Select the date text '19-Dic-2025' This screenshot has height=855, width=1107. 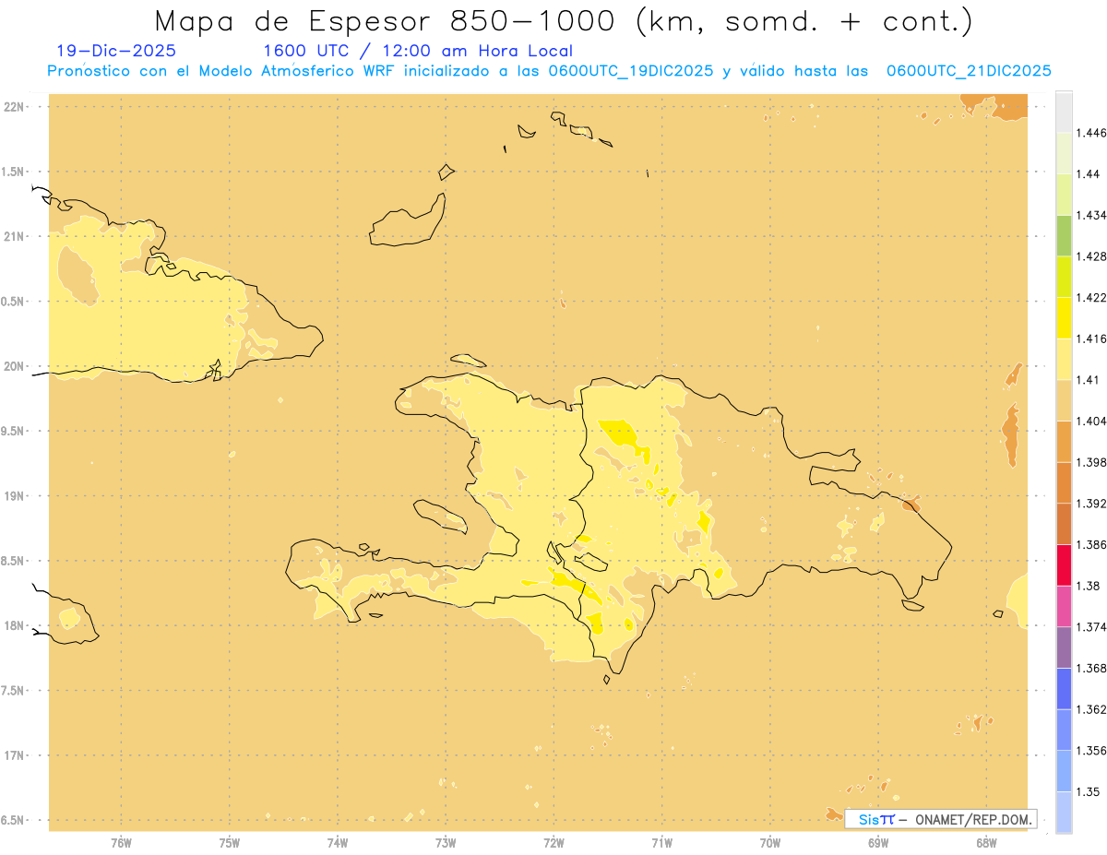[x=116, y=51]
